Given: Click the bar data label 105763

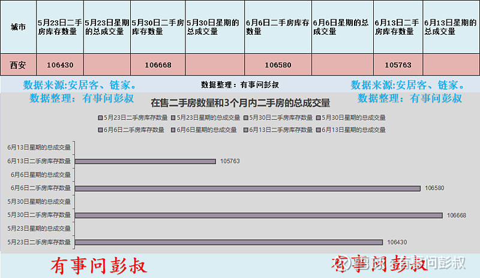Looking at the screenshot, I should (230, 161).
